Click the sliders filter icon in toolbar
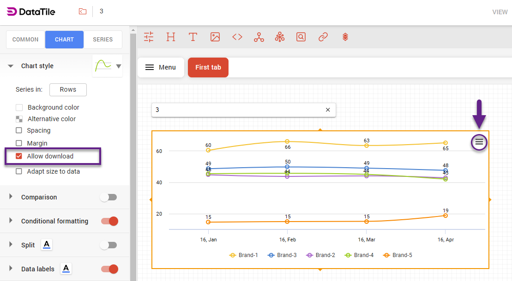The height and width of the screenshot is (281, 512). point(149,37)
